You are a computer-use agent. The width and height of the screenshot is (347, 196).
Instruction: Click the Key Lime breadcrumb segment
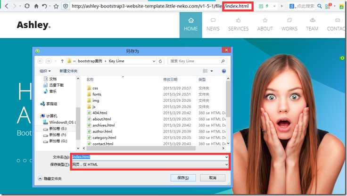(116, 61)
